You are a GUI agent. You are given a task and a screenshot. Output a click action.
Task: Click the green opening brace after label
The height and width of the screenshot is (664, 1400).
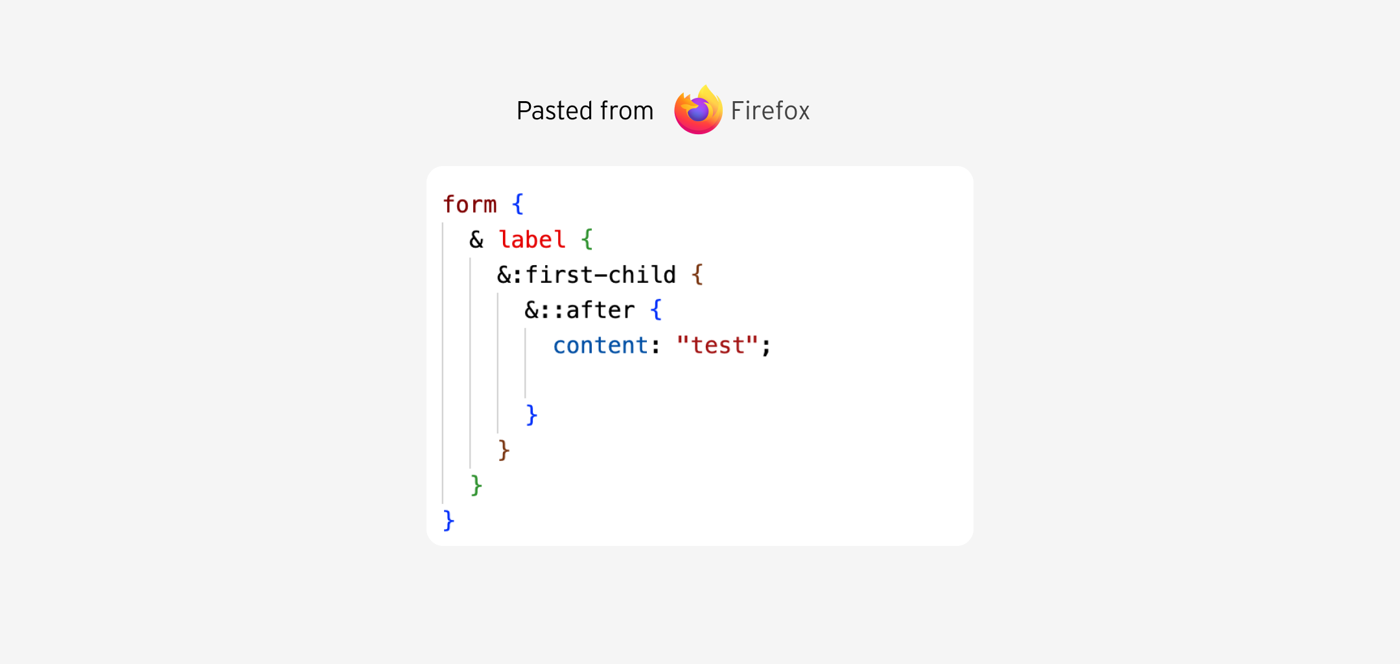coord(587,240)
